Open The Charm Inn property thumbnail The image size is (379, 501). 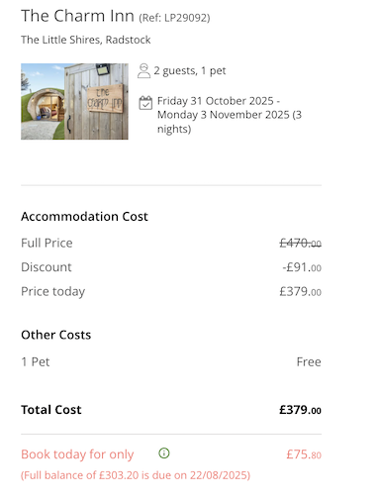click(x=74, y=101)
